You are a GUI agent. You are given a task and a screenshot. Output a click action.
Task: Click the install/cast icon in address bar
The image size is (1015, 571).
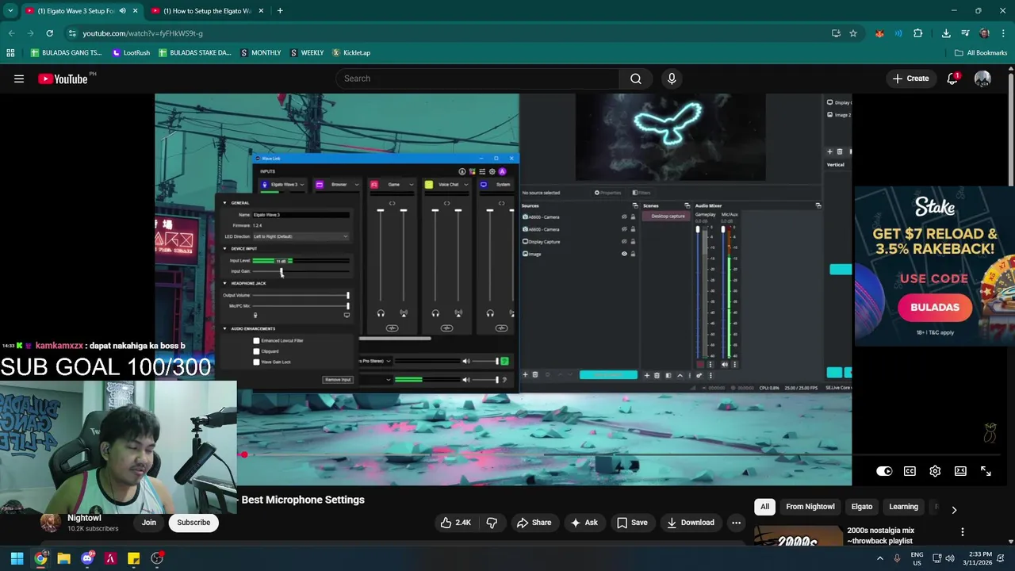pos(836,33)
